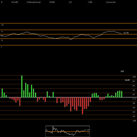This screenshot has height=137, width=137.
Task: Click the '60' label on MR axis
Action: point(133,86)
